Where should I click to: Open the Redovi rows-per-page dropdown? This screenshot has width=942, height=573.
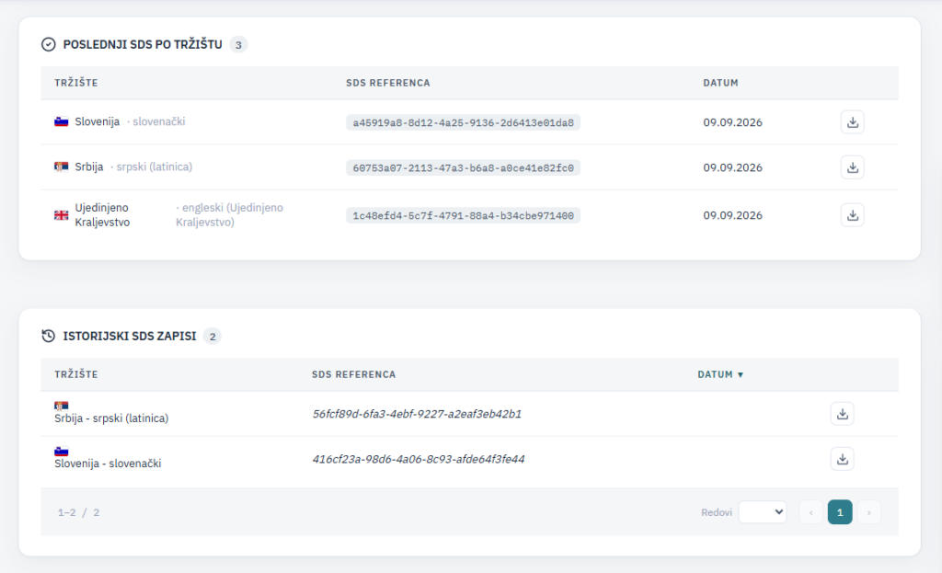point(763,512)
